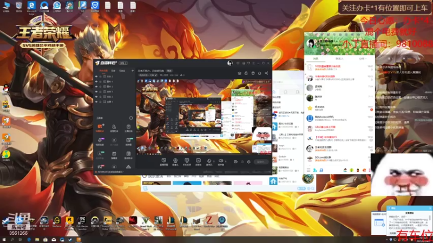Select the first scene tab in streaming app

pyautogui.click(x=103, y=71)
